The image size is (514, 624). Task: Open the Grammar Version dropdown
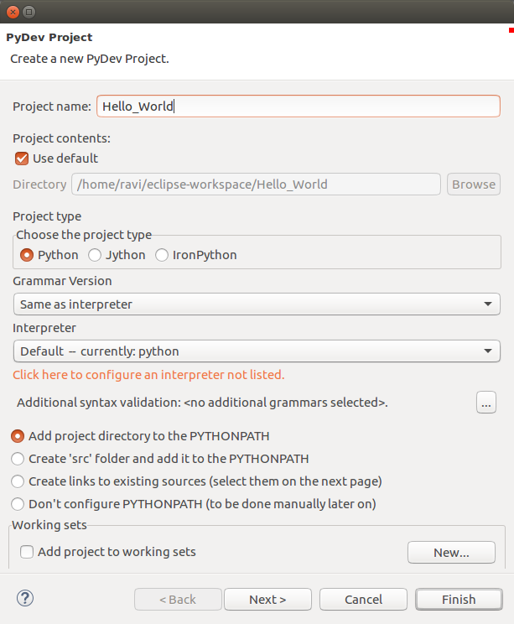(257, 304)
